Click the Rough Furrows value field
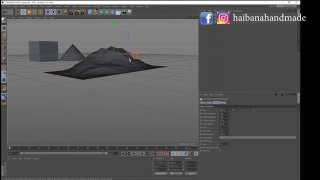The height and width of the screenshot is (180, 320). 224,120
